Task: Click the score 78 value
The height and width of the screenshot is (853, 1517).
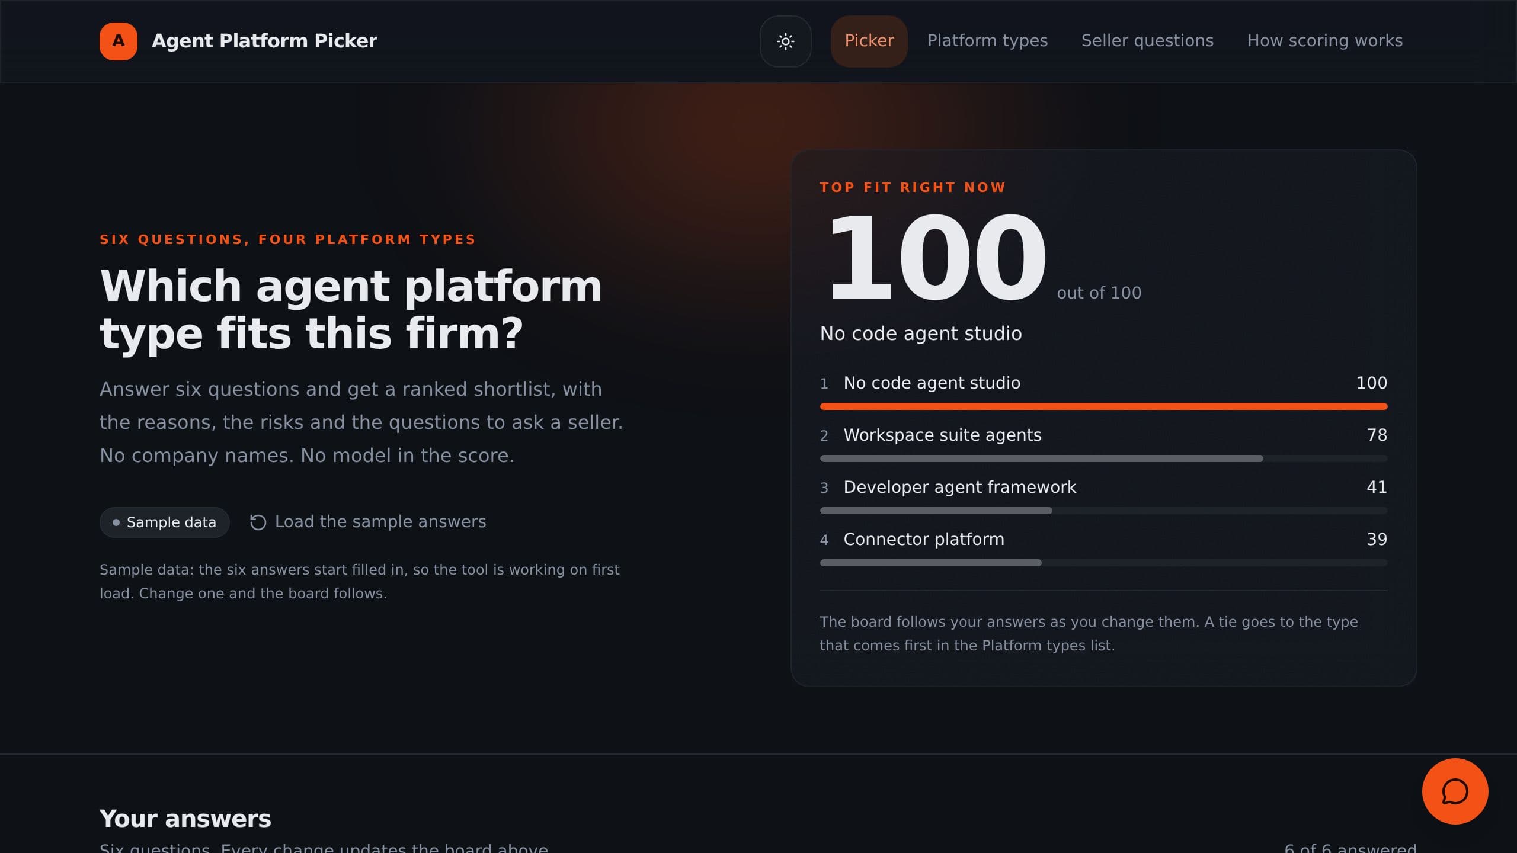Action: (1377, 435)
